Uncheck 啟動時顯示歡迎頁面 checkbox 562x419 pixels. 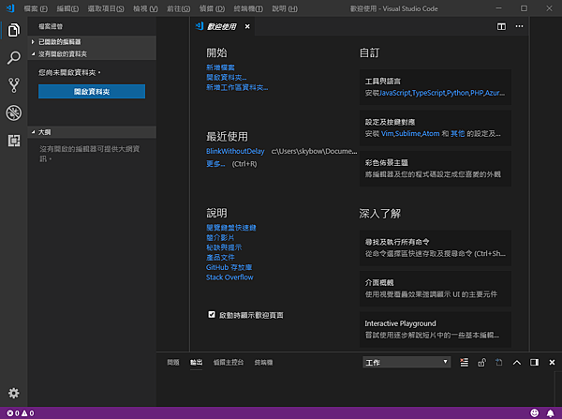212,315
